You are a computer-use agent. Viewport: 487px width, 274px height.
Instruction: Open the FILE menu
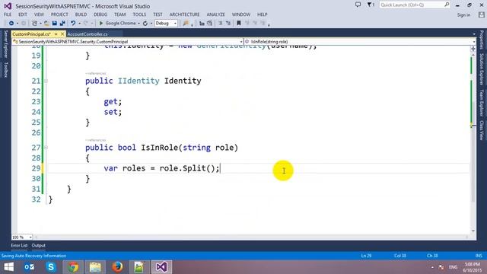pyautogui.click(x=8, y=14)
